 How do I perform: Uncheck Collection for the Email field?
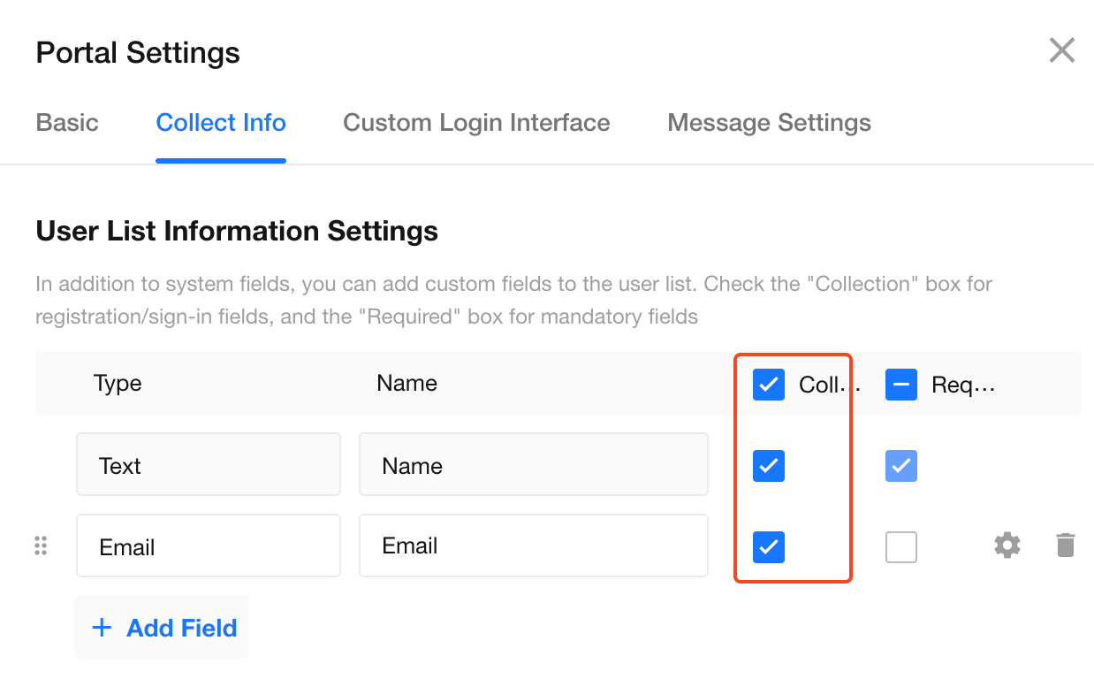(x=769, y=547)
